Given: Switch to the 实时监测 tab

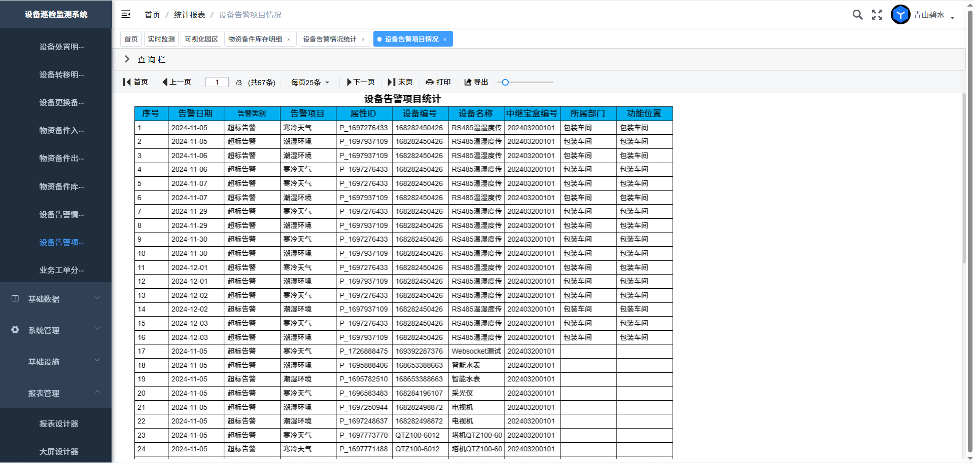Looking at the screenshot, I should [x=161, y=39].
